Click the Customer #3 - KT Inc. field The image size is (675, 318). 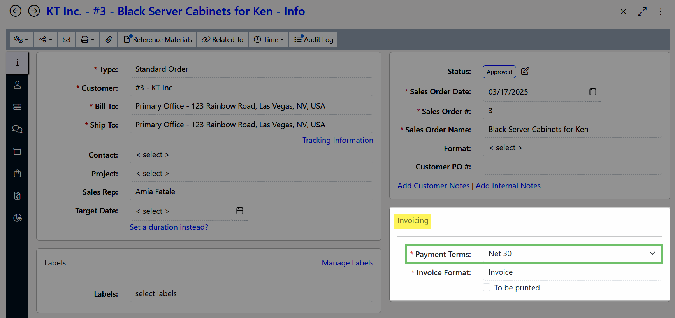251,88
